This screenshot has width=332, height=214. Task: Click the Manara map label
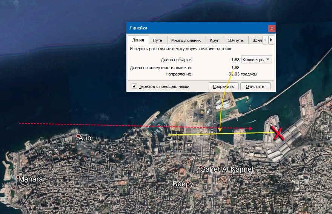click(31, 179)
